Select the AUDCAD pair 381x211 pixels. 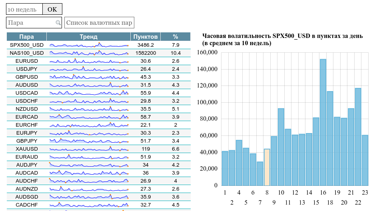click(27, 173)
